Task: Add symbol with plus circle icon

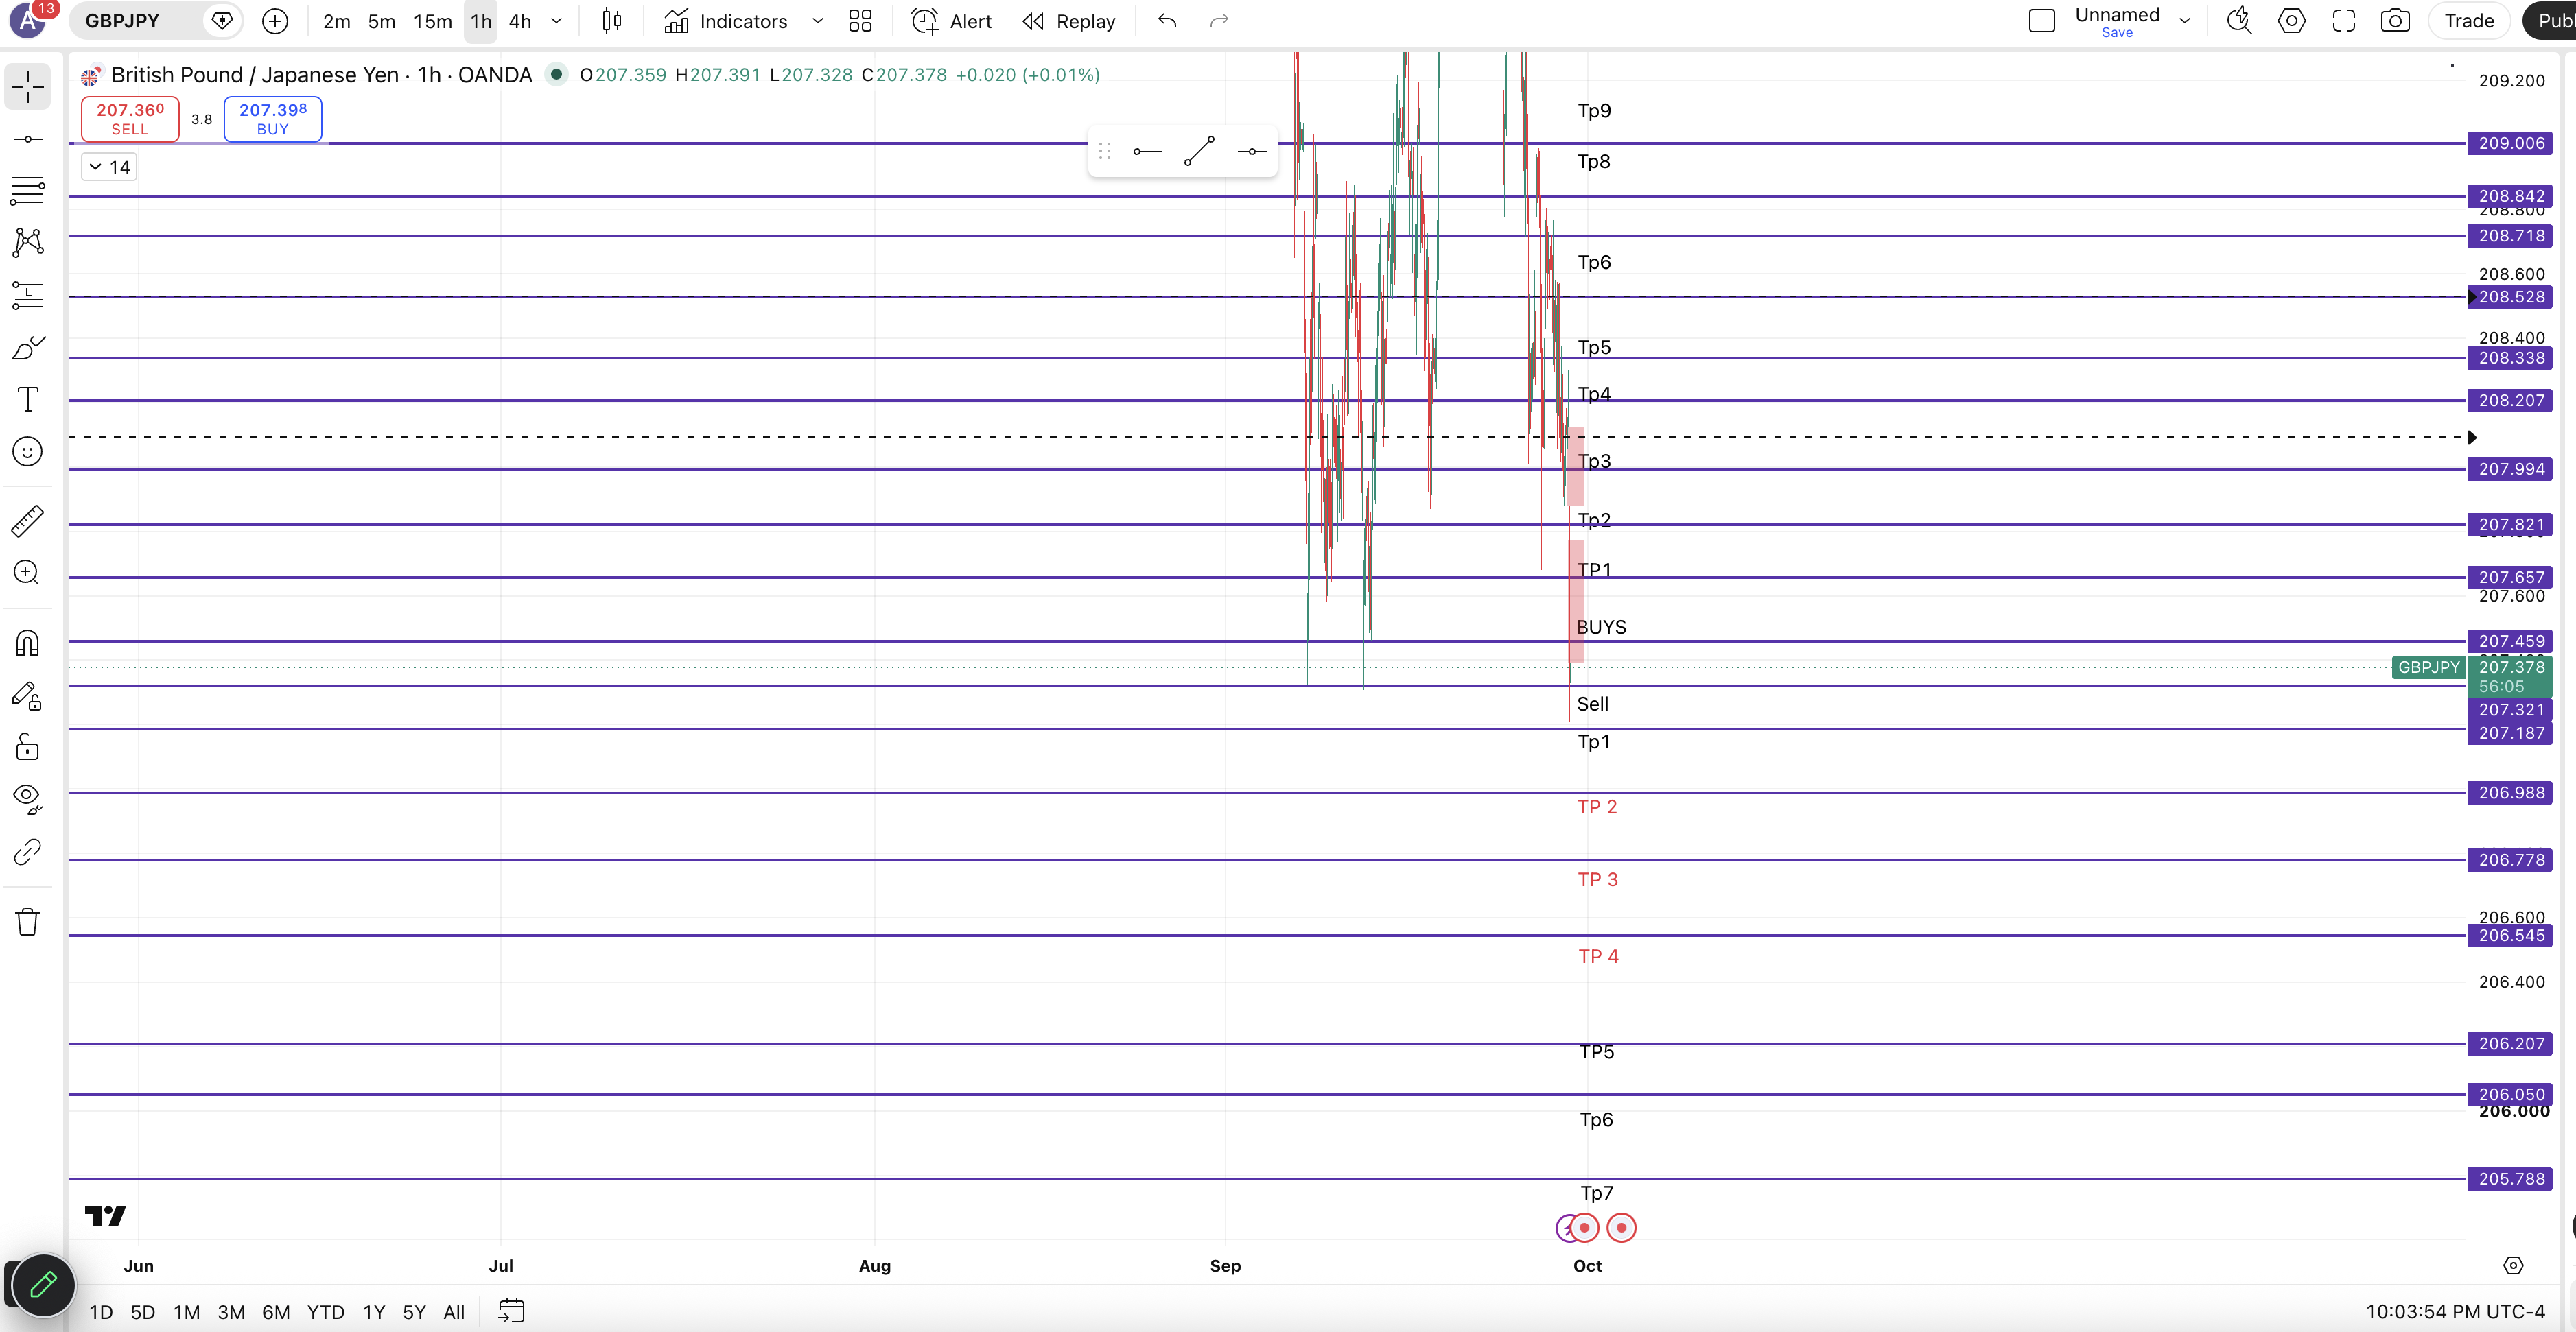Action: (275, 21)
